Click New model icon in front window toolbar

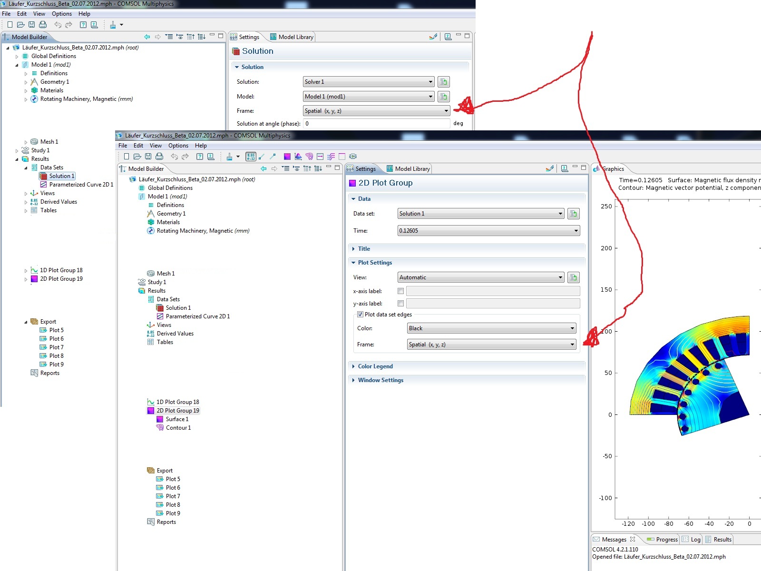[x=127, y=156]
